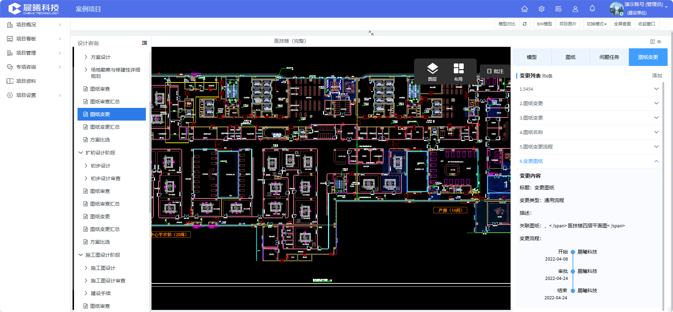The image size is (673, 312).
Task: Open the 图层 layers tool
Action: pyautogui.click(x=432, y=72)
